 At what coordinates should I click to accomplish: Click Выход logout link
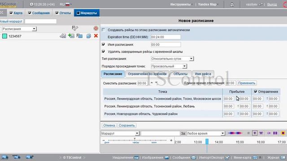(272, 4)
